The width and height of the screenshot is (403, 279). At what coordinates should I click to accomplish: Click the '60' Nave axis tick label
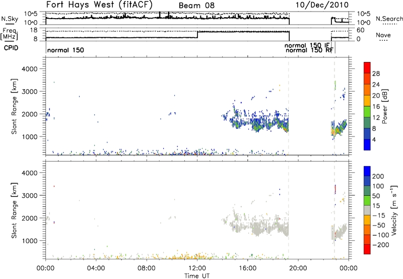361,30
